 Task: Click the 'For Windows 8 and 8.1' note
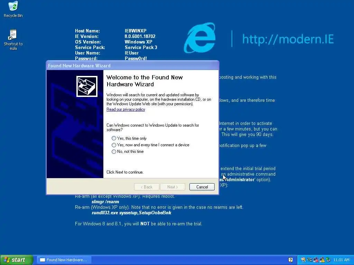point(138,224)
